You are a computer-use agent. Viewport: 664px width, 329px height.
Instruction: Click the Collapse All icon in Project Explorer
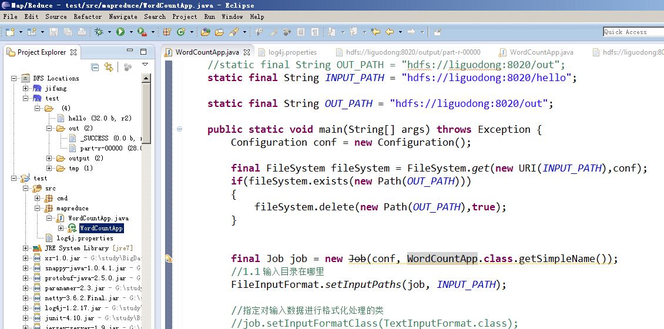95,67
